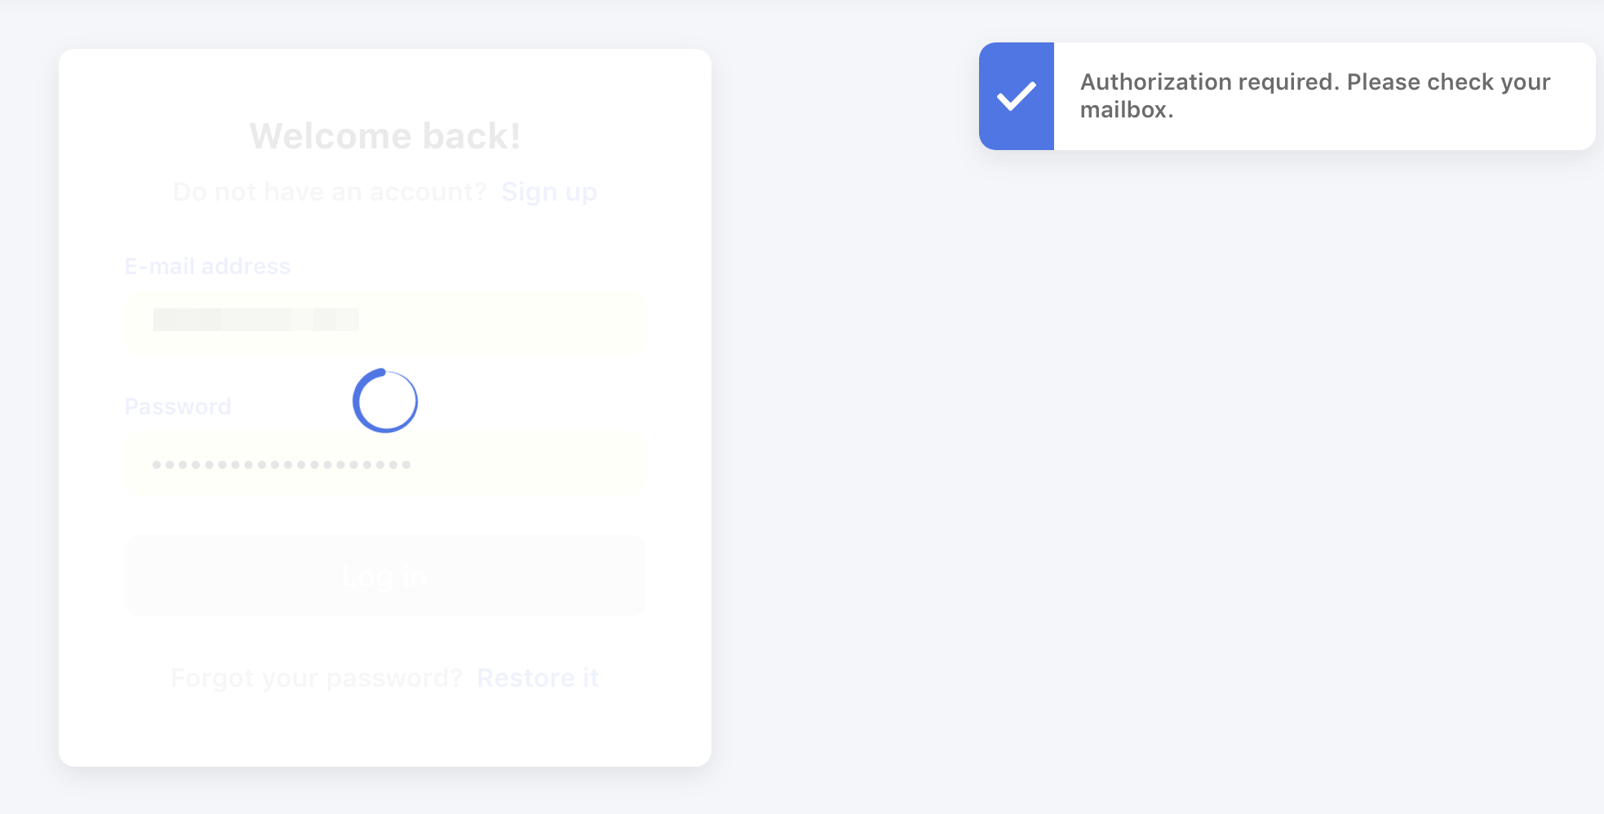Screen dimensions: 1604x814
Task: Click the Restore it link
Action: click(538, 678)
